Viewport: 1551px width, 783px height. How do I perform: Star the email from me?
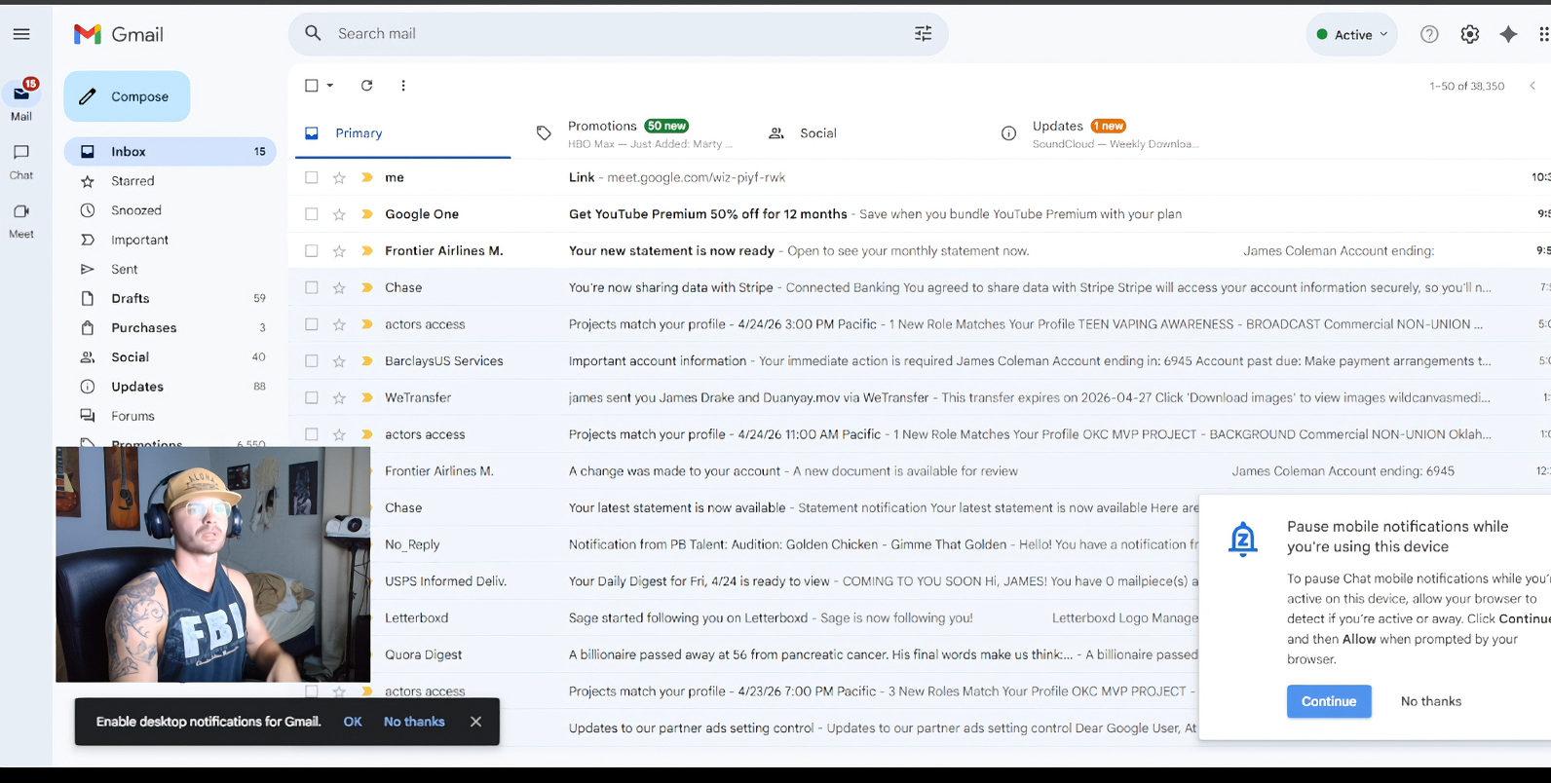tap(339, 177)
